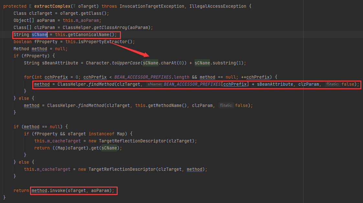Click ++cchPrefix increment in for loop
Screen dimensions: 363x203
point(255,77)
